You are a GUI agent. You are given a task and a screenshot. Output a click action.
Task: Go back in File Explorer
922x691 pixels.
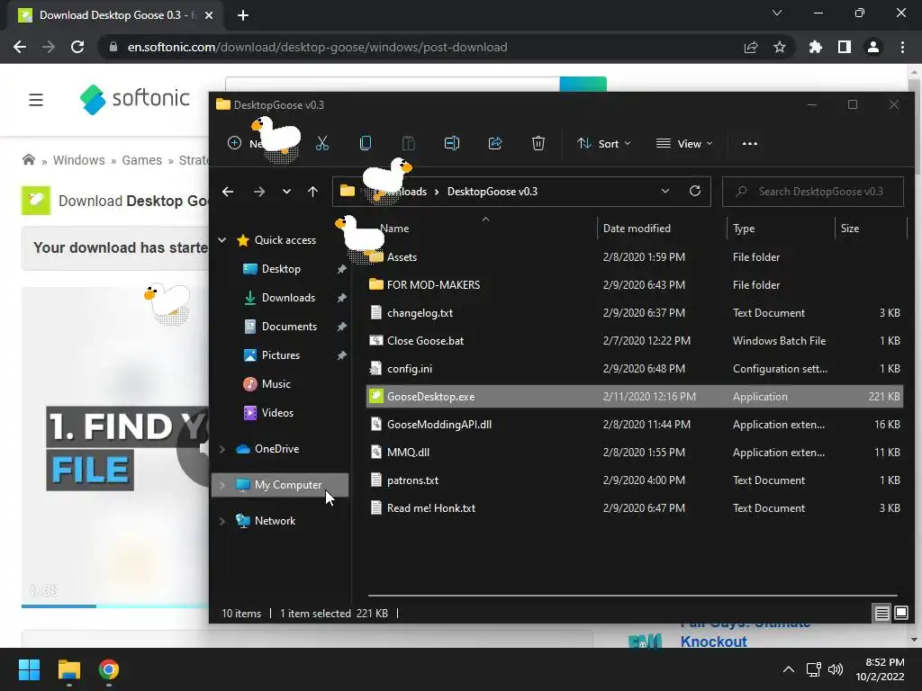click(228, 192)
